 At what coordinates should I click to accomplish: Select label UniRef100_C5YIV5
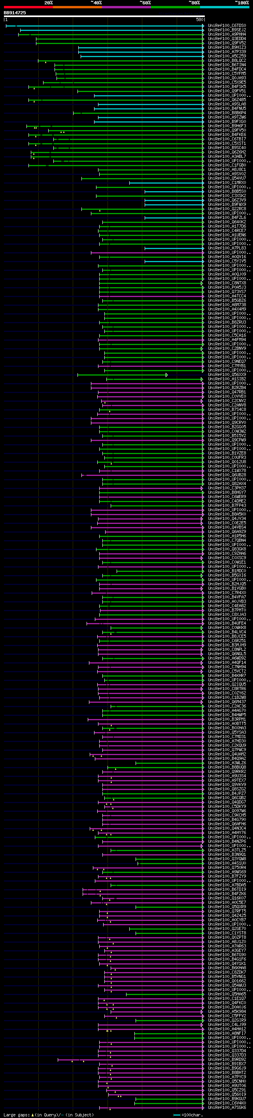click(x=227, y=261)
